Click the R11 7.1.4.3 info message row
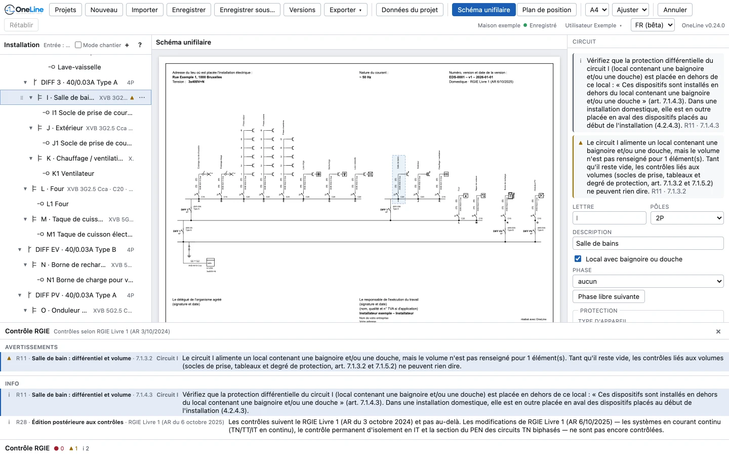This screenshot has width=729, height=456. click(x=364, y=402)
